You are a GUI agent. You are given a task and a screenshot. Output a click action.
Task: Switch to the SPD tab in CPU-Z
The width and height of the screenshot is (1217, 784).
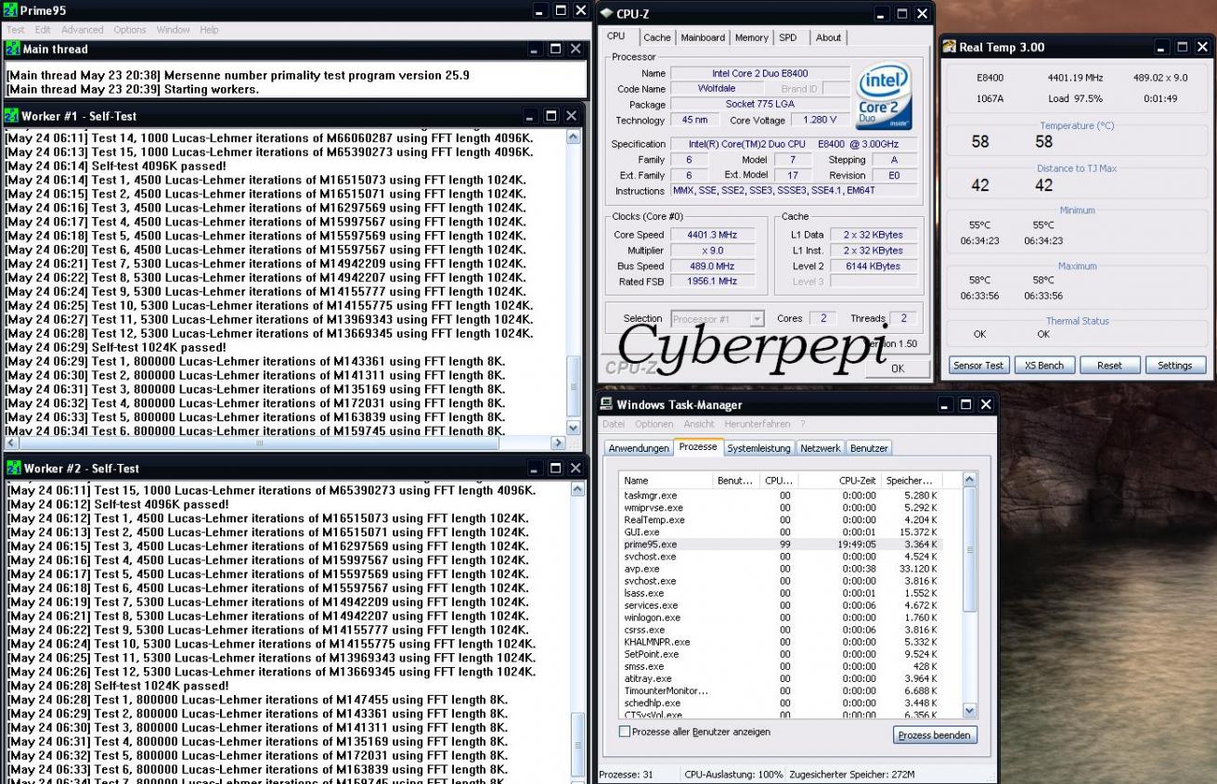[x=787, y=38]
